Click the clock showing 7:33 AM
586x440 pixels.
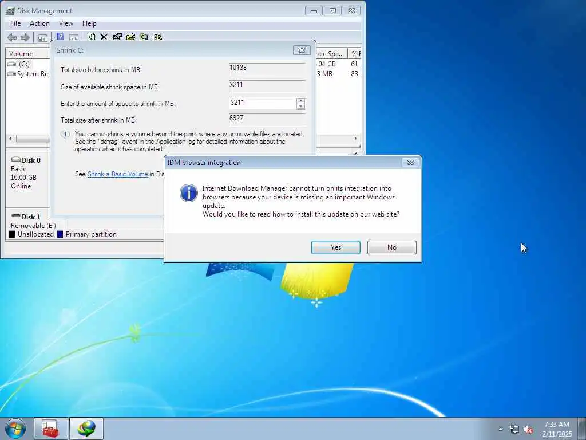557,425
